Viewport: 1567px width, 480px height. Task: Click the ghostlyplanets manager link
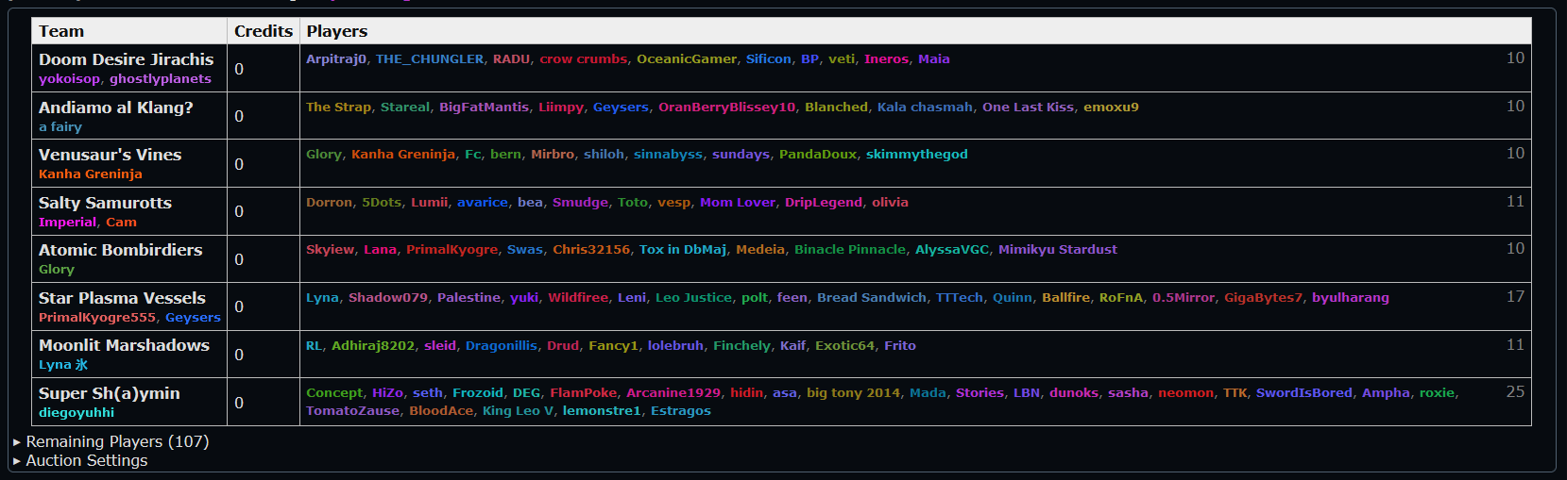click(160, 79)
